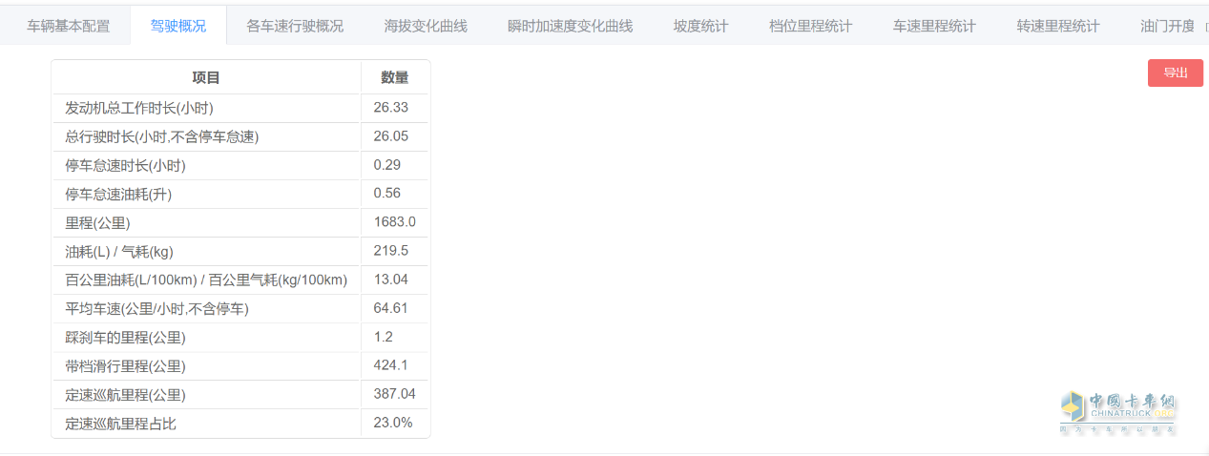Select the value 0.29
The image size is (1209, 456).
click(387, 164)
